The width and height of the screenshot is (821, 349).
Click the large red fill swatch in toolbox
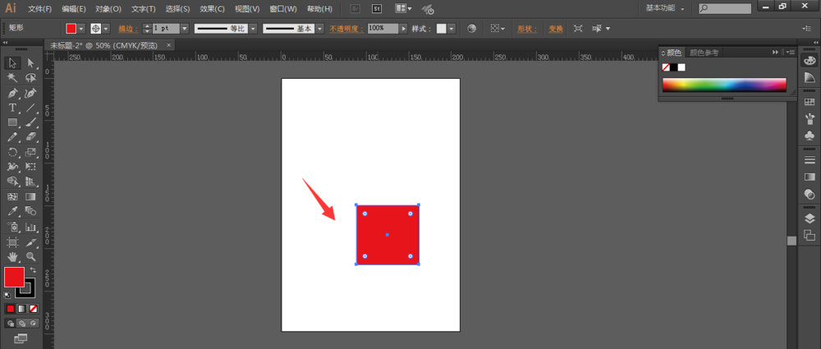[x=14, y=277]
